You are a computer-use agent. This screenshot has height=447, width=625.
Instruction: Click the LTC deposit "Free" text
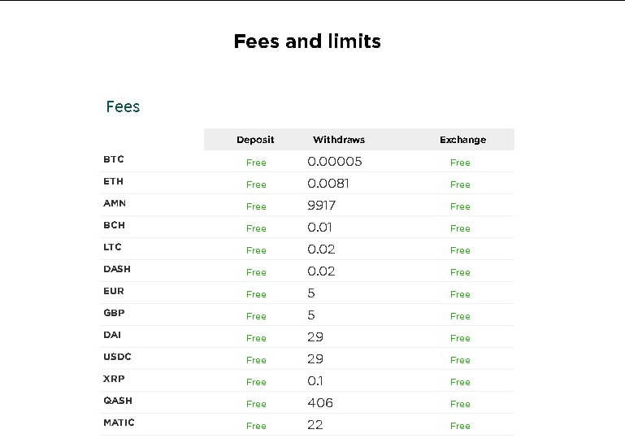(256, 250)
